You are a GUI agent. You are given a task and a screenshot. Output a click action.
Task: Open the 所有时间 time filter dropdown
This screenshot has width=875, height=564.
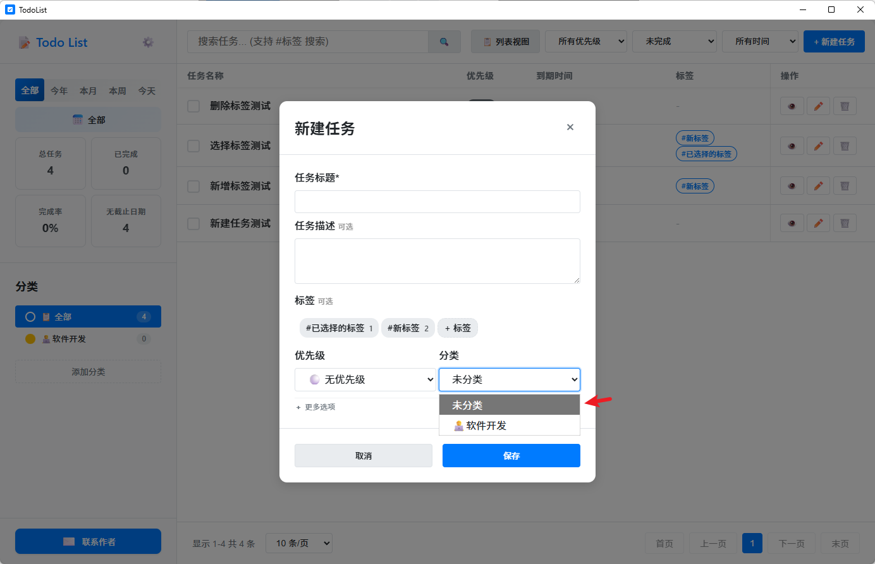[x=760, y=42]
